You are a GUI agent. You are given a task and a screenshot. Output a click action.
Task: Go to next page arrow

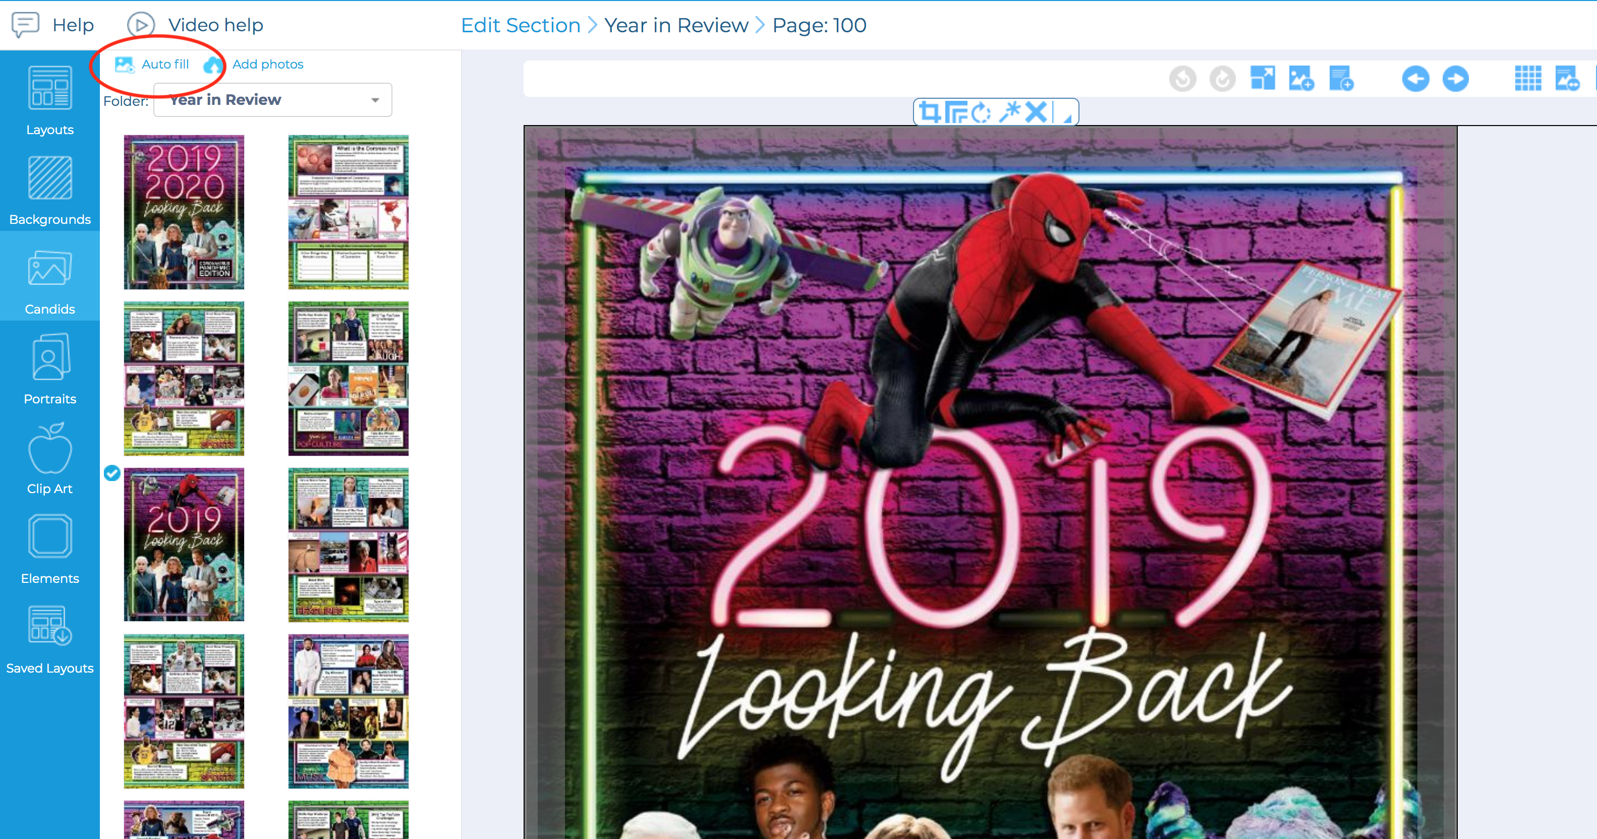(1455, 79)
